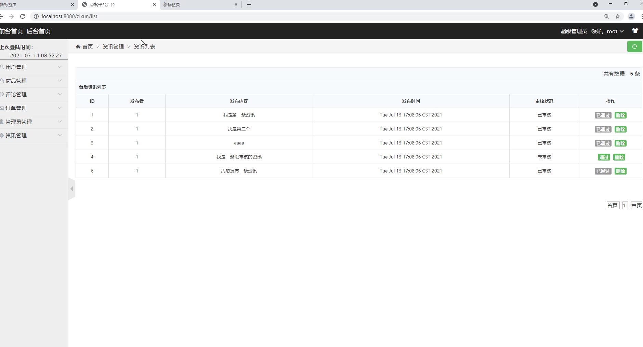
Task: Click the 未审核 status cell
Action: tap(544, 157)
